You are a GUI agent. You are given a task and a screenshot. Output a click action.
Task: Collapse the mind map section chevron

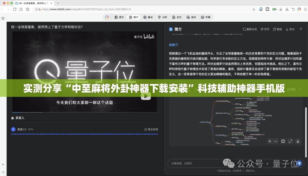coord(300,89)
